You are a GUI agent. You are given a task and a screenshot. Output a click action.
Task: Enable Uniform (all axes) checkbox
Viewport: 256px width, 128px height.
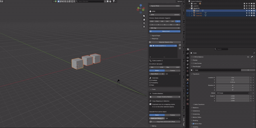(x=150, y=64)
